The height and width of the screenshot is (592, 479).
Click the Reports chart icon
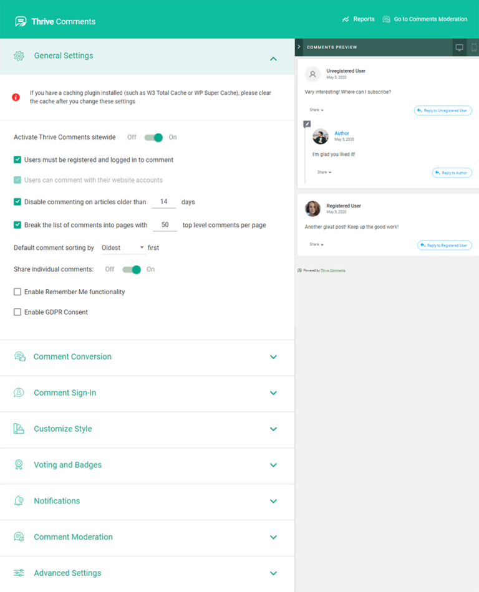click(346, 19)
